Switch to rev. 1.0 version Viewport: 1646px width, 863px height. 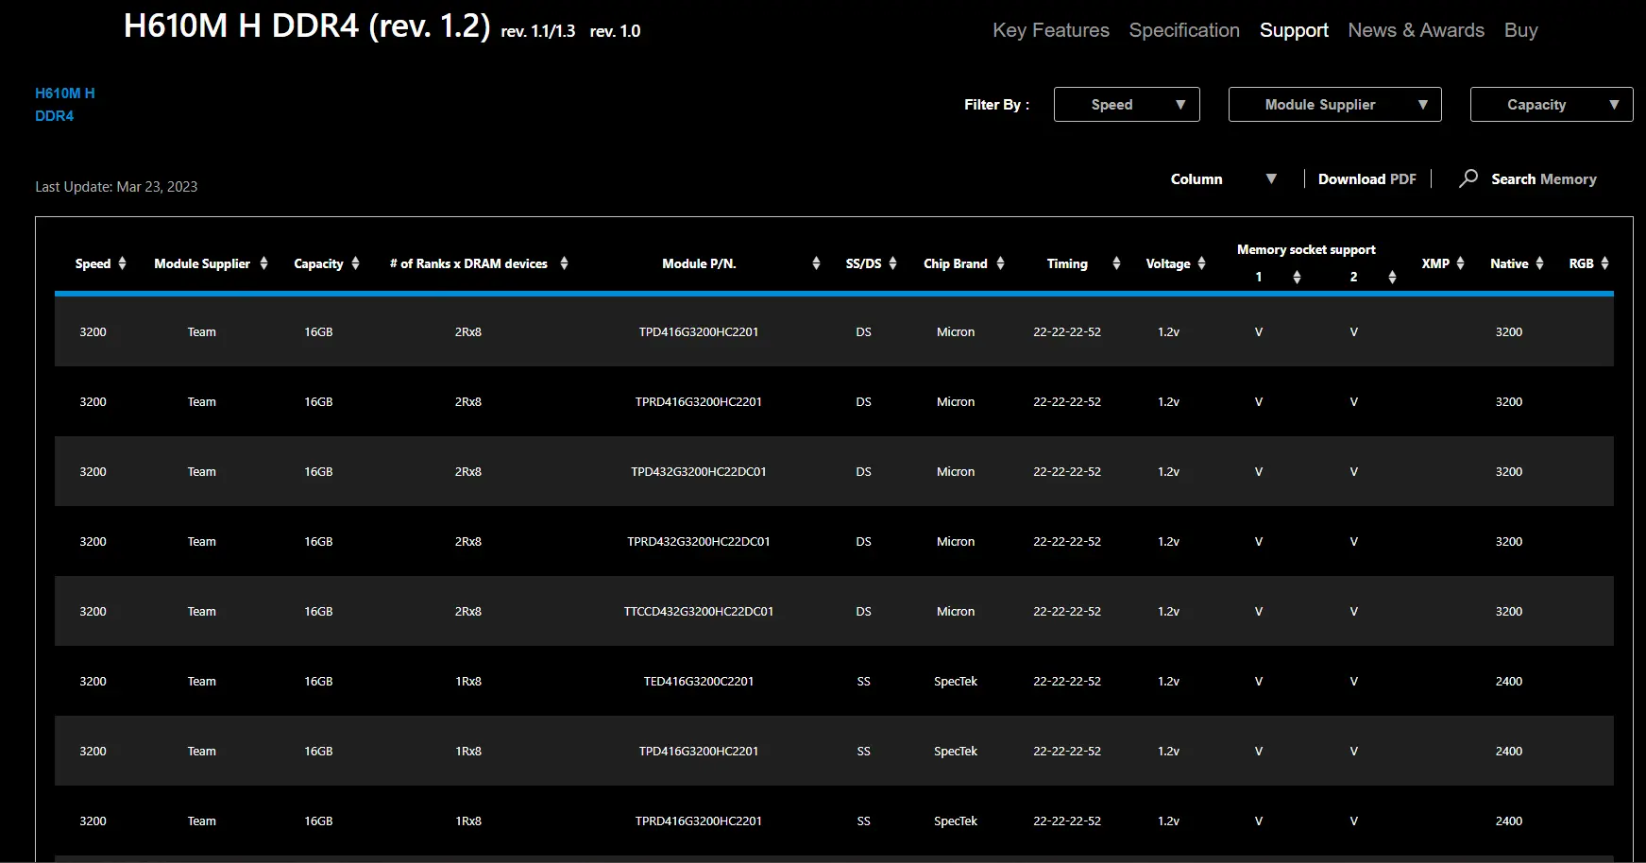pyautogui.click(x=615, y=31)
